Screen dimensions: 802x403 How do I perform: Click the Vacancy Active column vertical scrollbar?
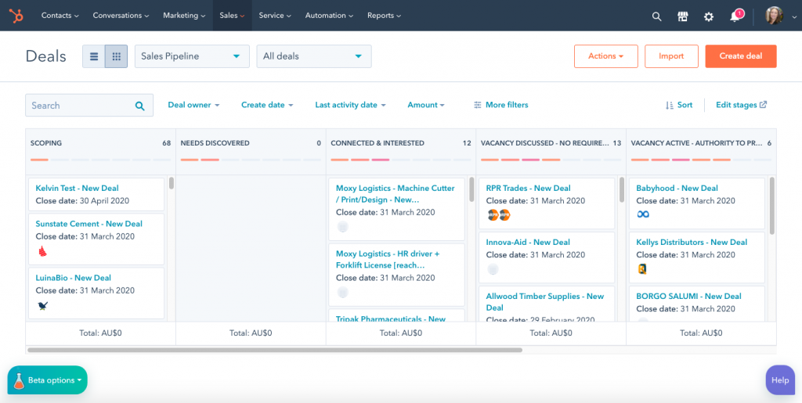tap(771, 205)
